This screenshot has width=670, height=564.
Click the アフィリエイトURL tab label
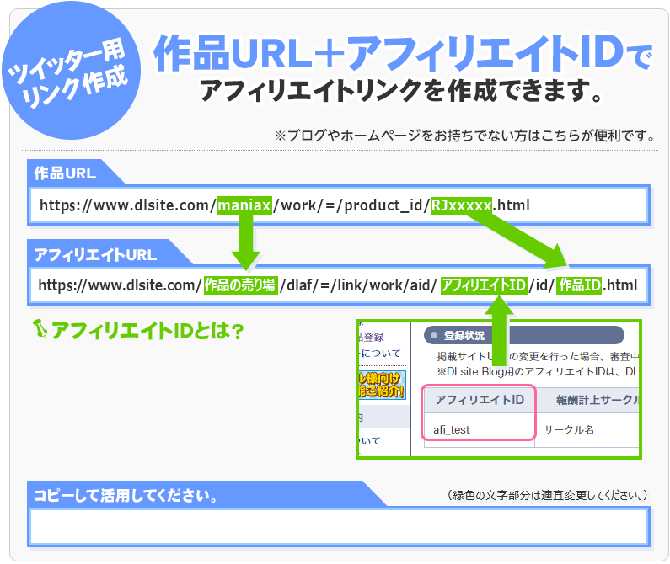pos(95,255)
